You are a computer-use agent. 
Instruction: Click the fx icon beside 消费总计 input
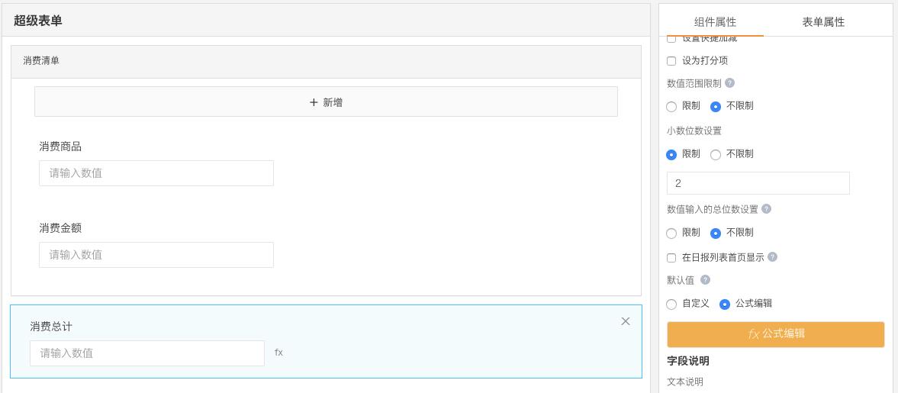point(278,353)
